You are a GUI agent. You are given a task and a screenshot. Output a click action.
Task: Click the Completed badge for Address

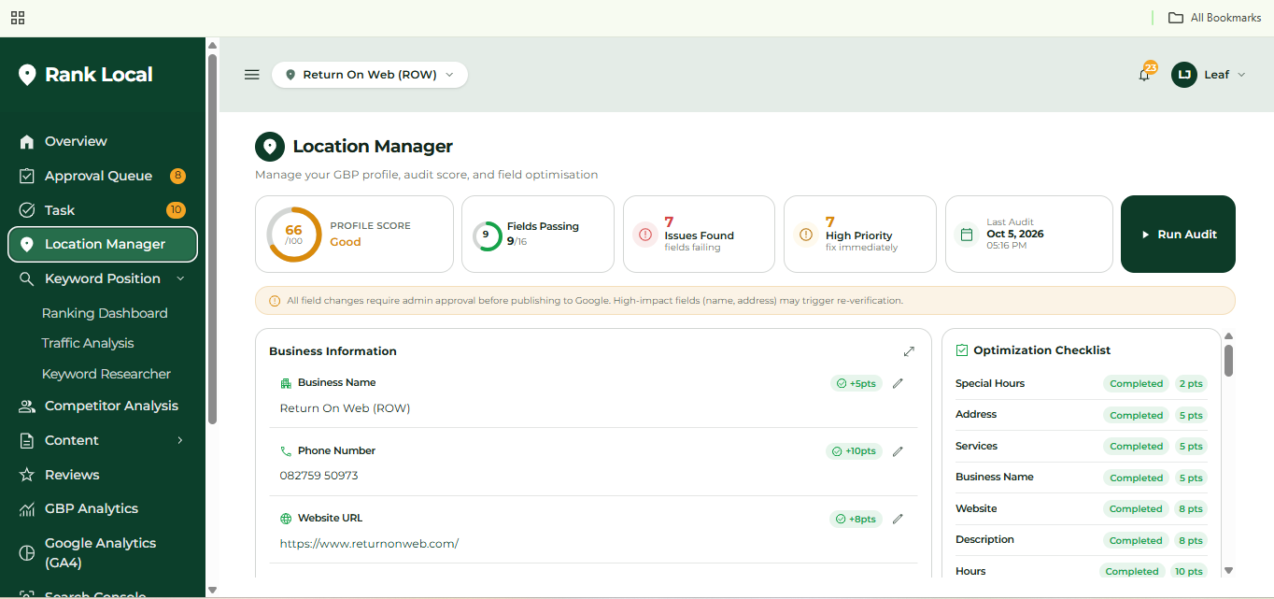1136,416
